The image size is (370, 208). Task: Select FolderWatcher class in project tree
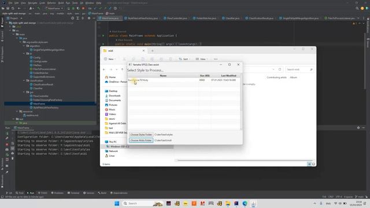(x=39, y=73)
